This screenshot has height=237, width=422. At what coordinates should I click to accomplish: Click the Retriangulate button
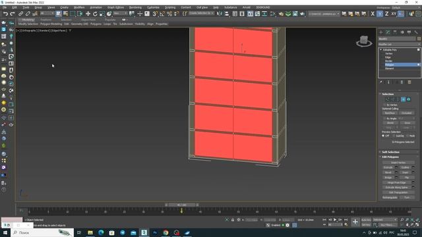click(x=390, y=197)
